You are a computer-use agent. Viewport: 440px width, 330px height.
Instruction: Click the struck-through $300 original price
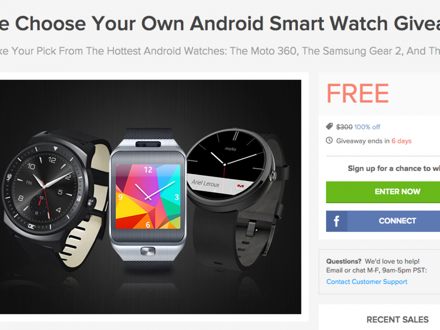(344, 127)
